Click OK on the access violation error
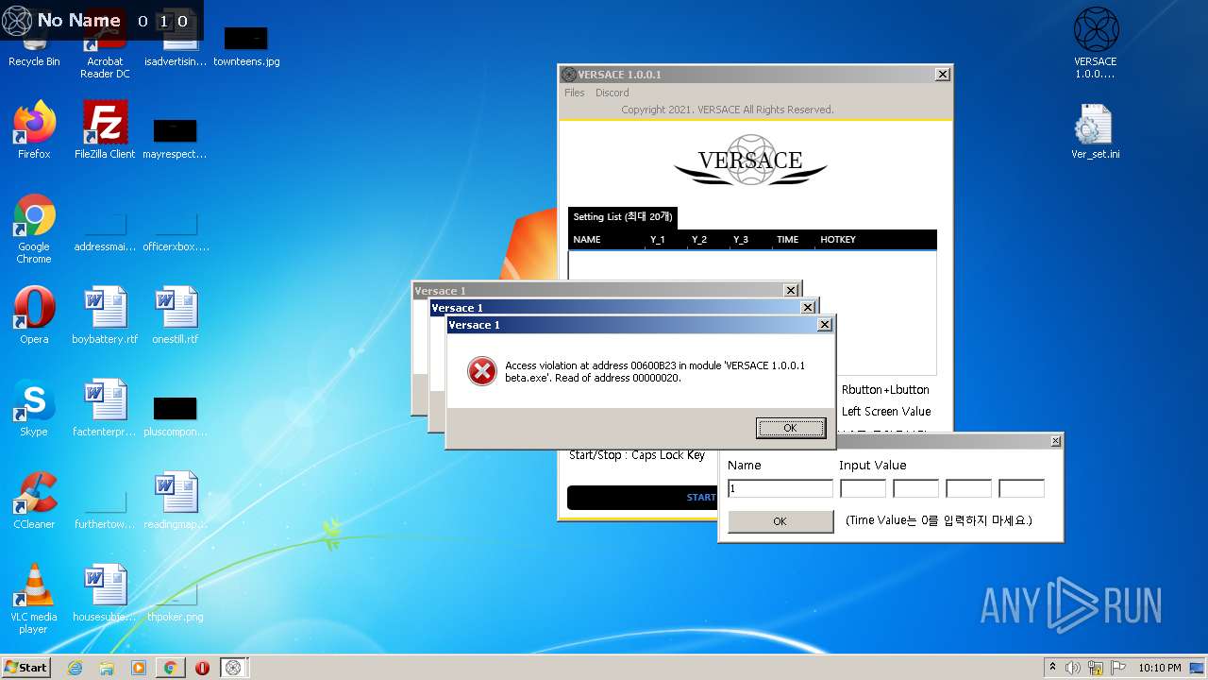This screenshot has height=680, width=1208. pos(791,428)
